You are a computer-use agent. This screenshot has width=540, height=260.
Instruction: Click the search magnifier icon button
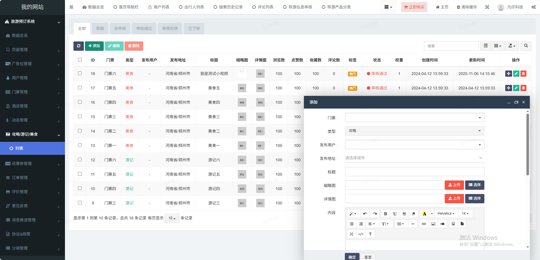tap(526, 46)
